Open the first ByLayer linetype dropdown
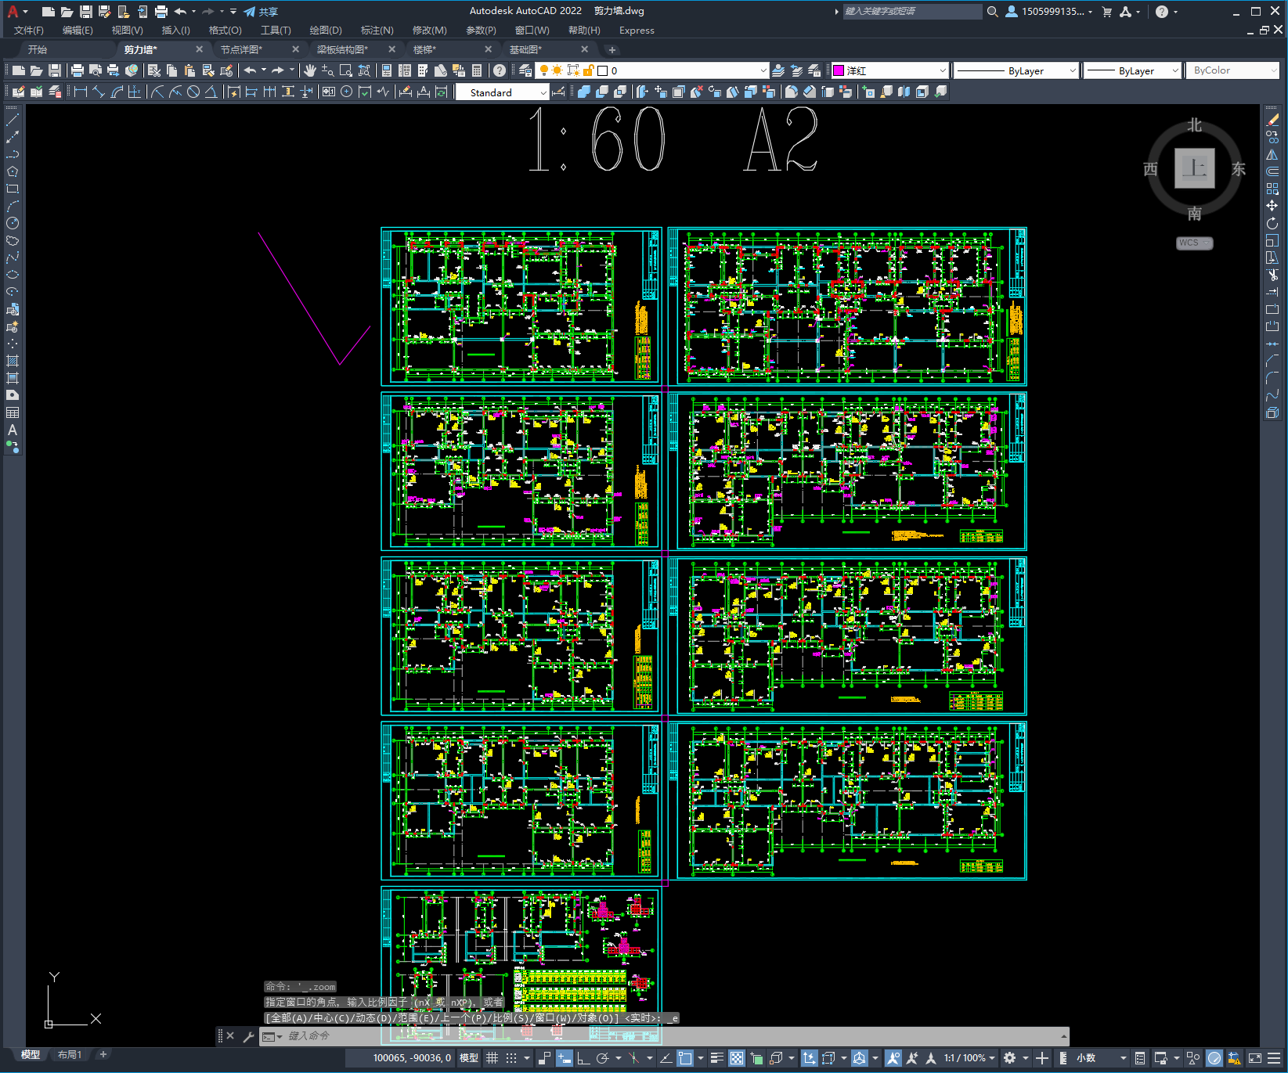1288x1073 pixels. [1072, 70]
